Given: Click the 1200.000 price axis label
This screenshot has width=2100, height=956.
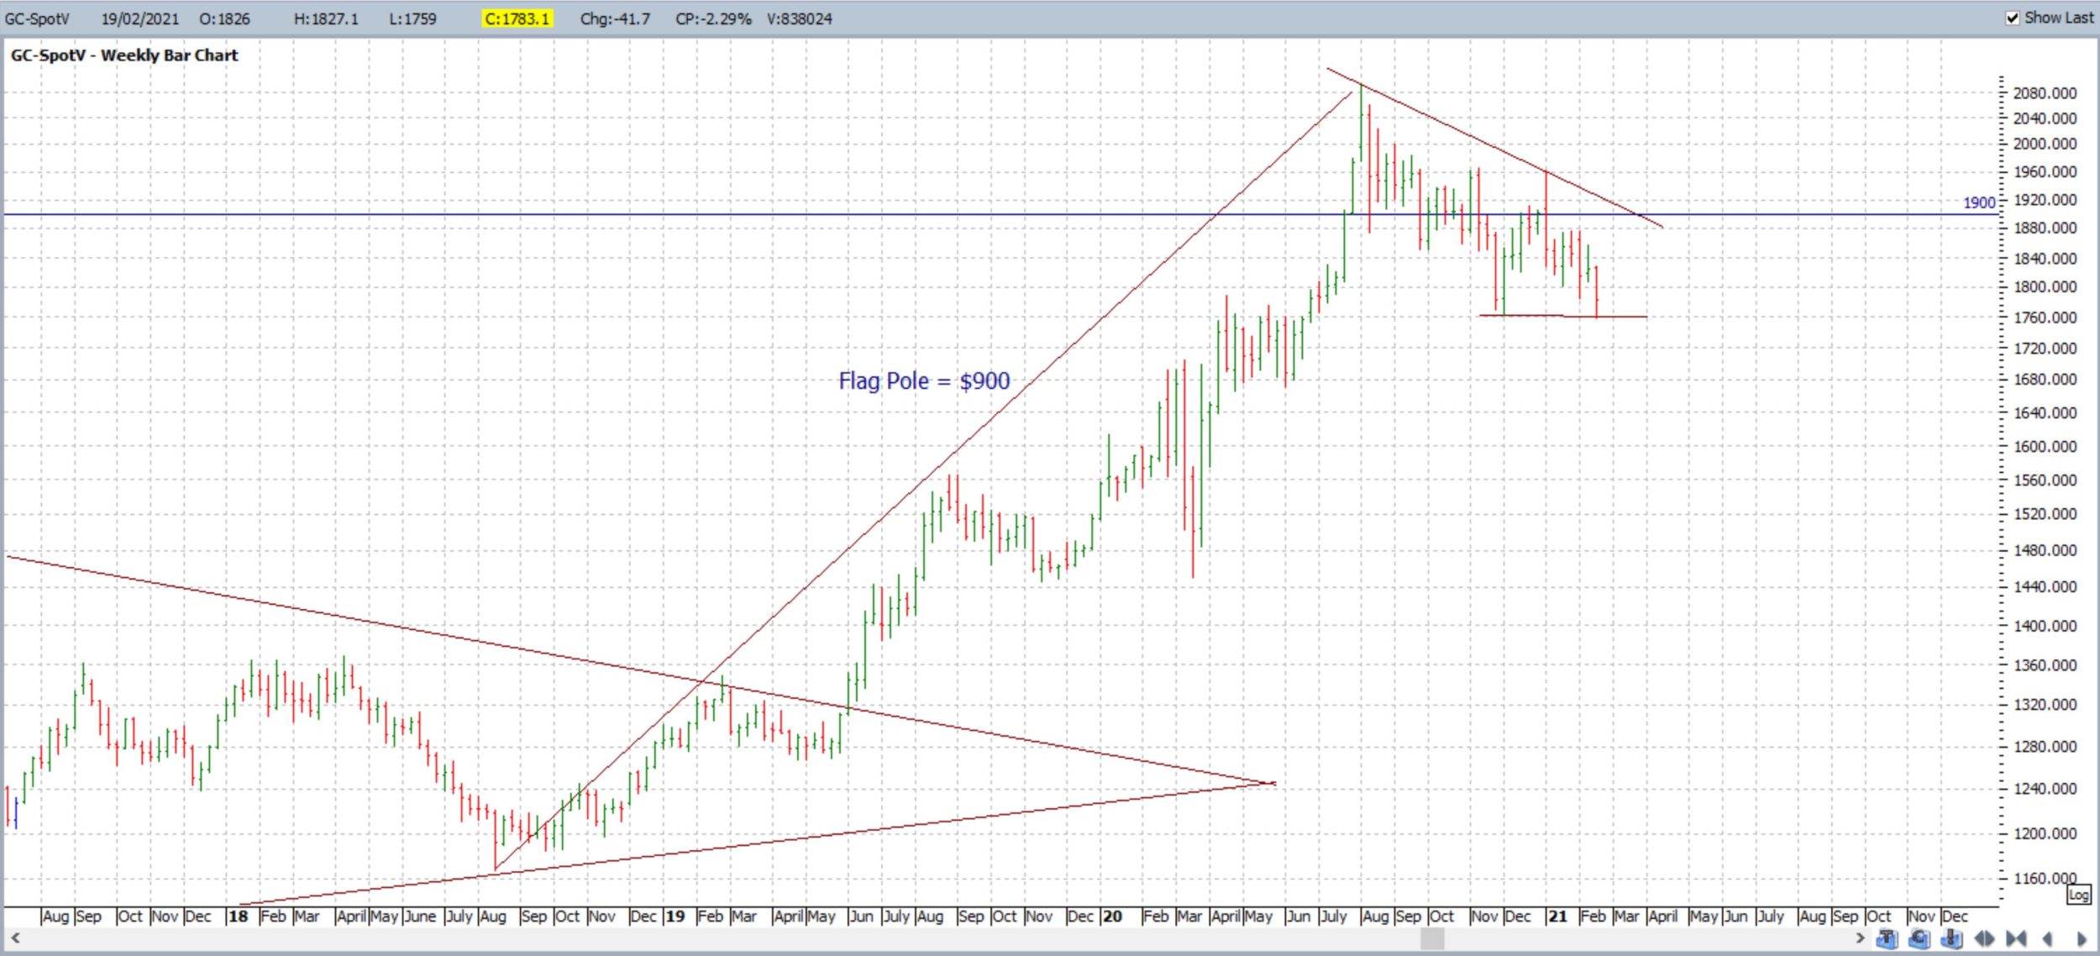Looking at the screenshot, I should [x=2045, y=833].
